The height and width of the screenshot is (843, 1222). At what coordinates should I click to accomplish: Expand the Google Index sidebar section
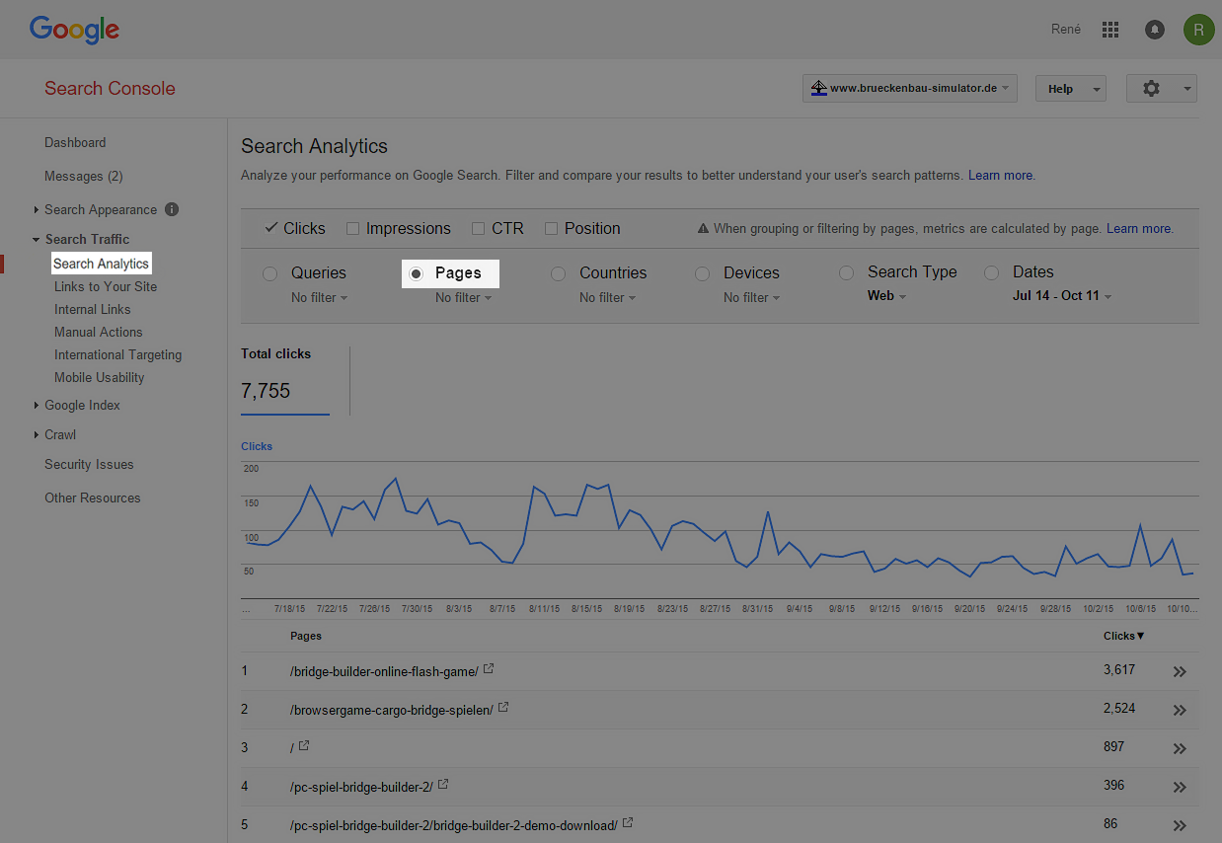(82, 406)
